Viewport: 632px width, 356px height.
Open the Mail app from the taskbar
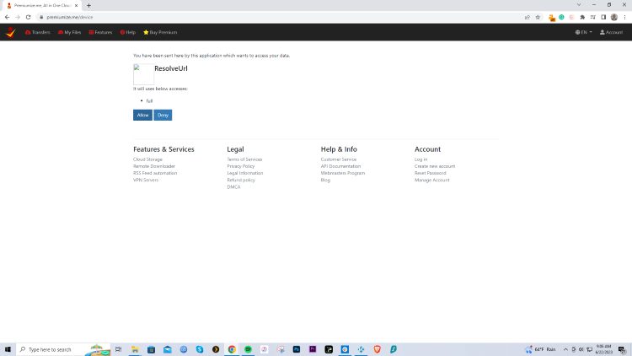tap(168, 349)
